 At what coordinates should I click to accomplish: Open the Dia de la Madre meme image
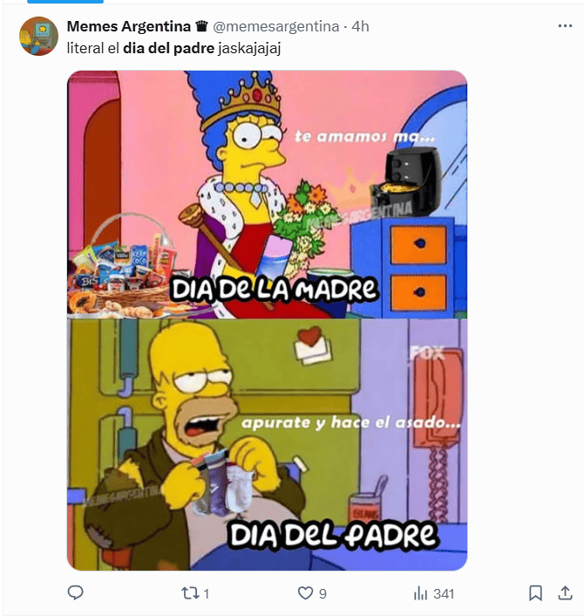(267, 195)
